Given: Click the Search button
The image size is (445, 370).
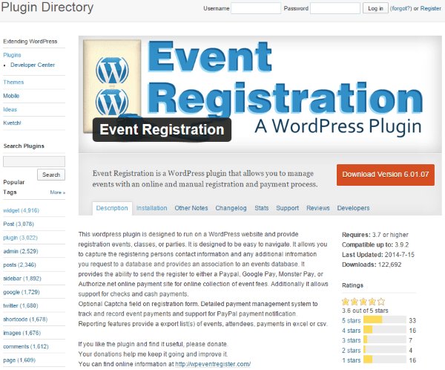Looking at the screenshot, I should pos(51,175).
